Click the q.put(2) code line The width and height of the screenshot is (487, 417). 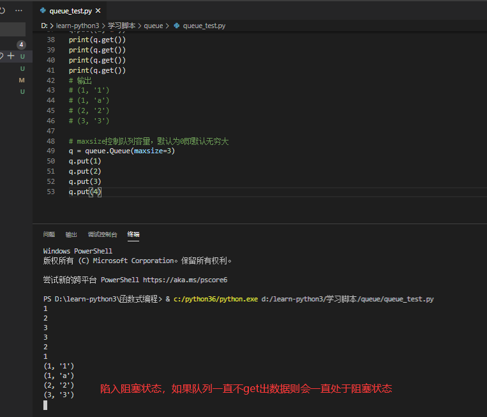(x=85, y=171)
